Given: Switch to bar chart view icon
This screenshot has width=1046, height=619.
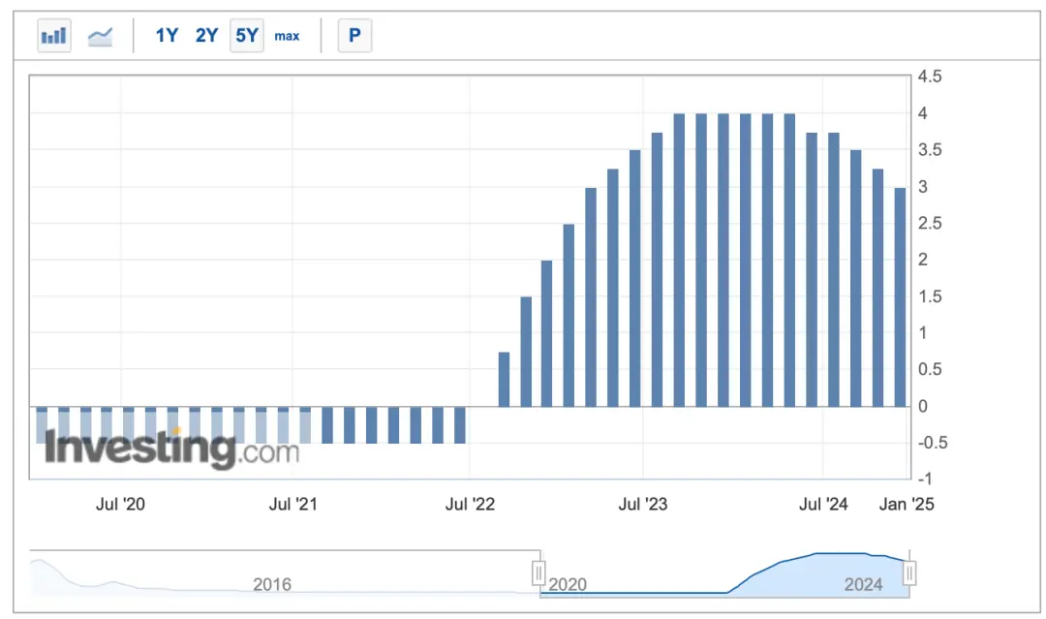Looking at the screenshot, I should [54, 35].
